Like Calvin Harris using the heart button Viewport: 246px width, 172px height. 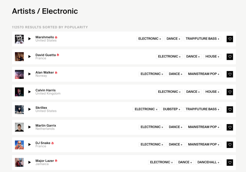tap(230, 92)
